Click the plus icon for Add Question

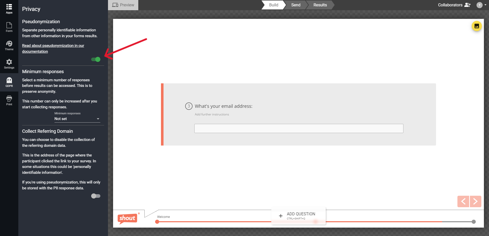point(281,216)
